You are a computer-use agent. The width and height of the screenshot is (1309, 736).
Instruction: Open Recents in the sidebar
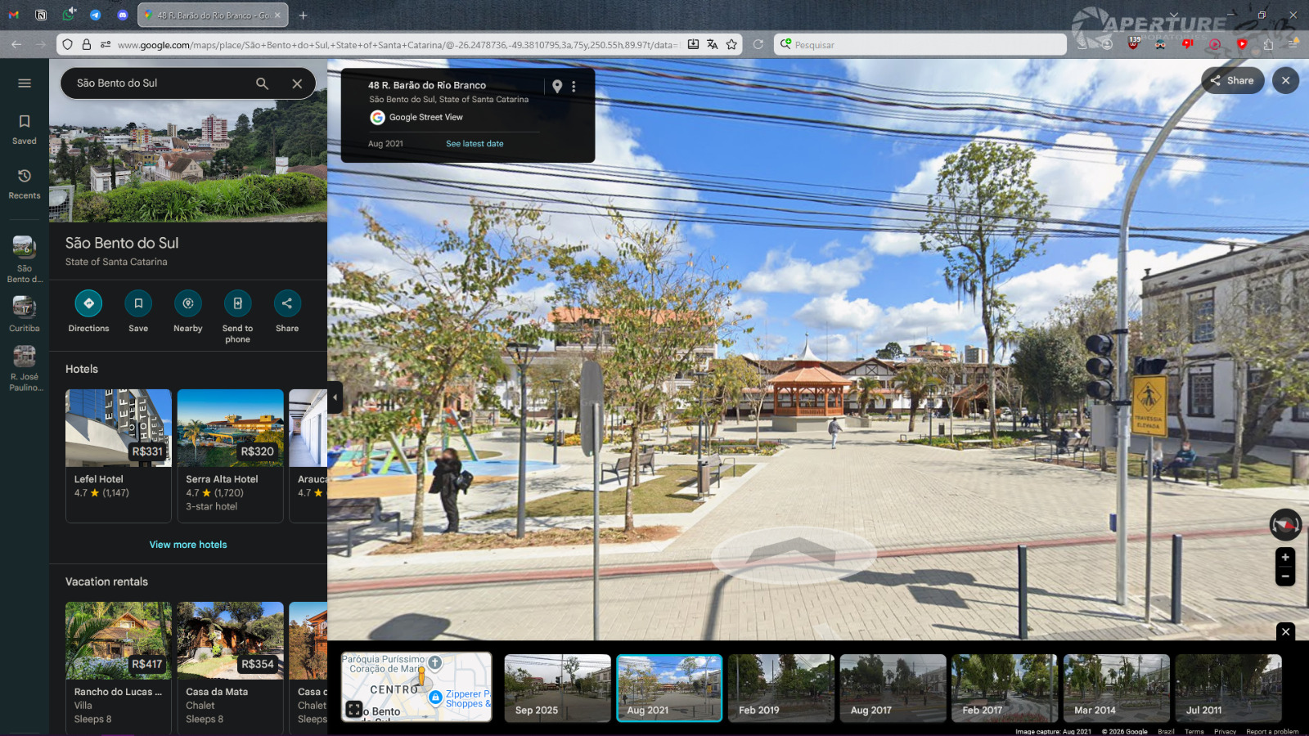[25, 183]
